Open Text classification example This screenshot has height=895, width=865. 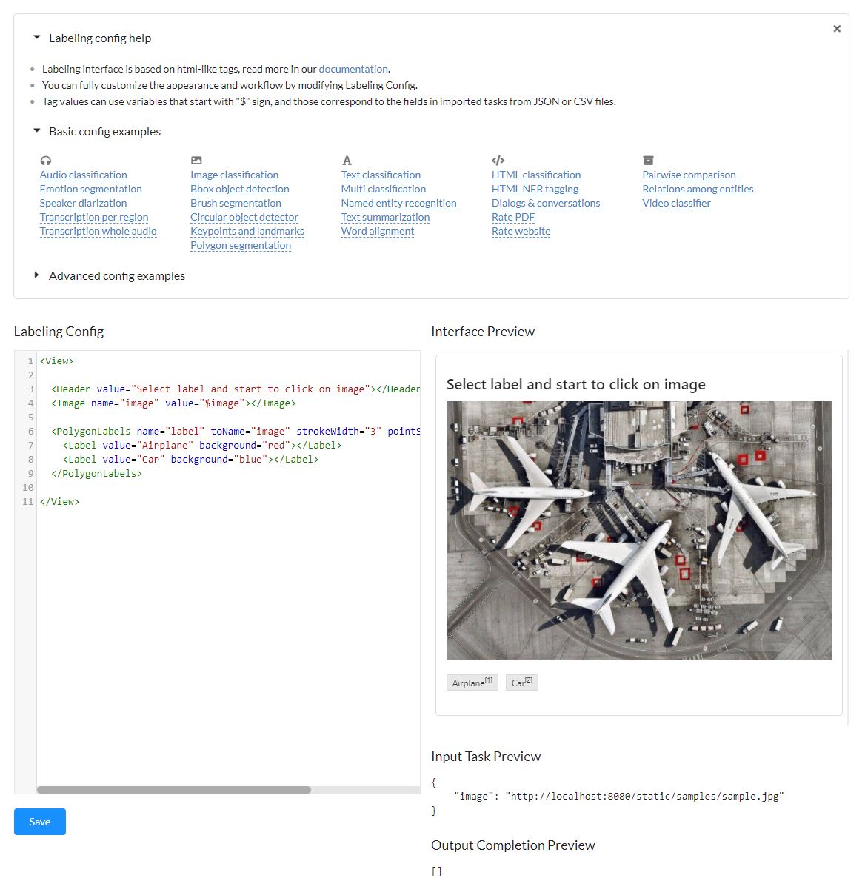(x=381, y=175)
